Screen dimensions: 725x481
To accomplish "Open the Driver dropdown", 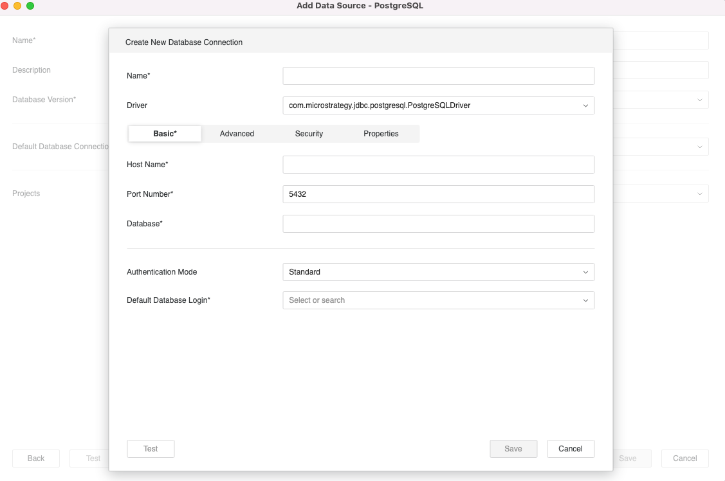I will click(x=438, y=105).
